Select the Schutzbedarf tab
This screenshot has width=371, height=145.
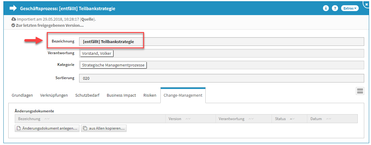coord(87,95)
